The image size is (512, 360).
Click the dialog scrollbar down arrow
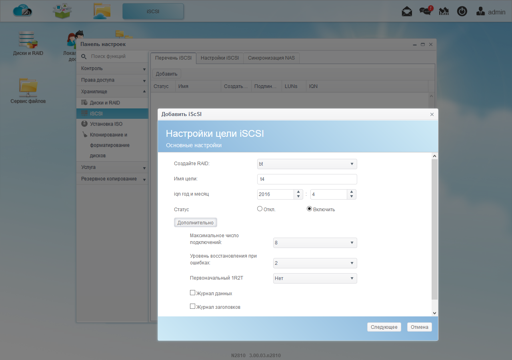pos(435,313)
